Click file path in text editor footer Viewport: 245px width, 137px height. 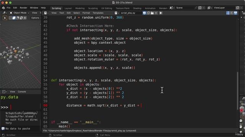point(90,131)
